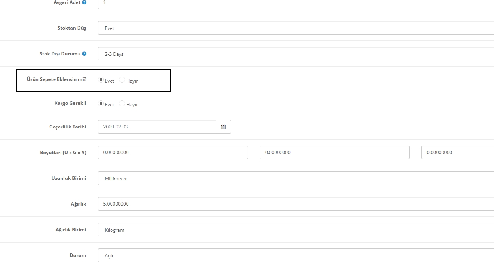Click the Ürün Sepete Eklensin mi label
The height and width of the screenshot is (271, 494).
56,79
